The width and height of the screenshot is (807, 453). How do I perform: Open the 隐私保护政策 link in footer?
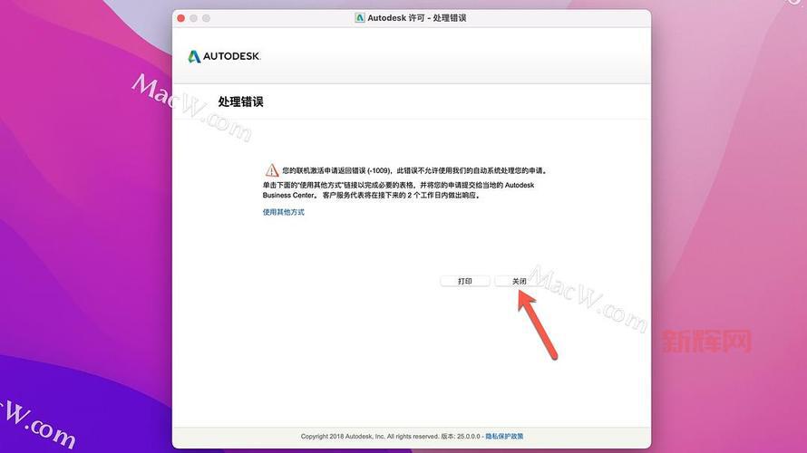tap(504, 436)
